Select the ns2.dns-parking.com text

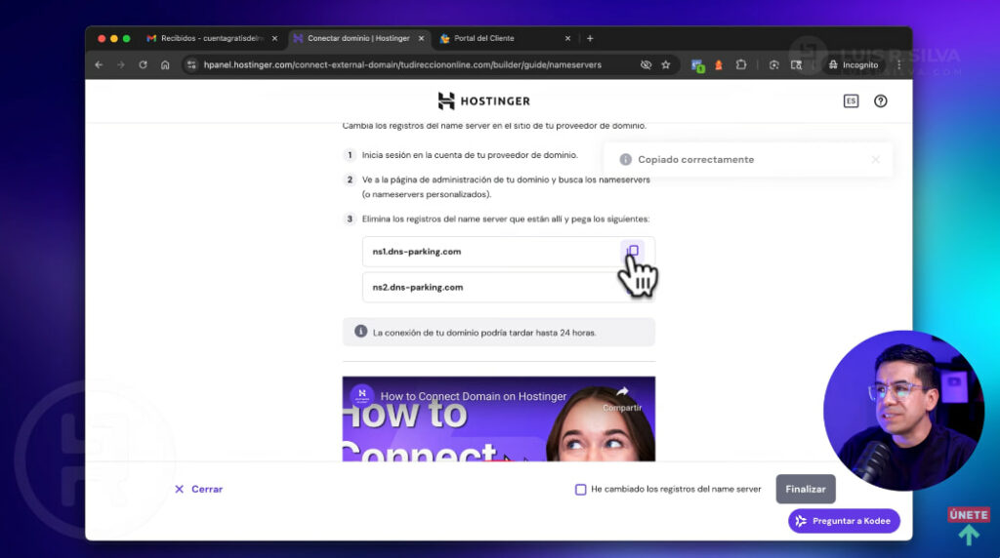418,287
